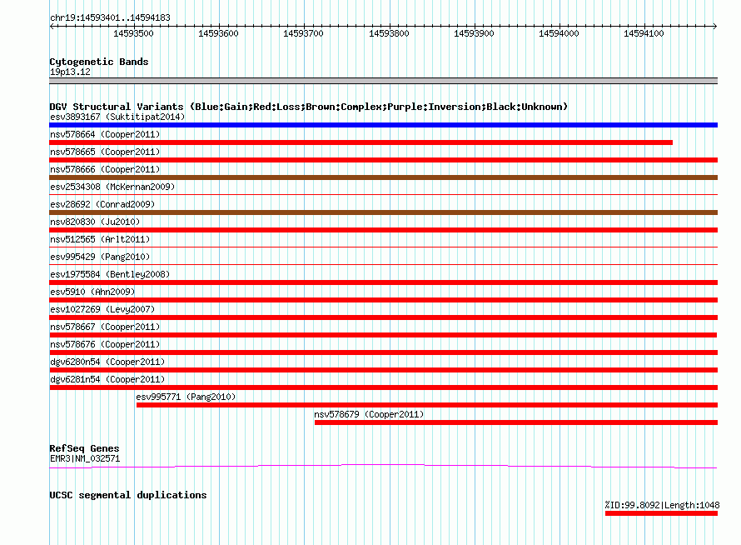This screenshot has height=545, width=741.
Task: Select the gray 19p13.12 cytogenetic band bar
Action: click(383, 81)
